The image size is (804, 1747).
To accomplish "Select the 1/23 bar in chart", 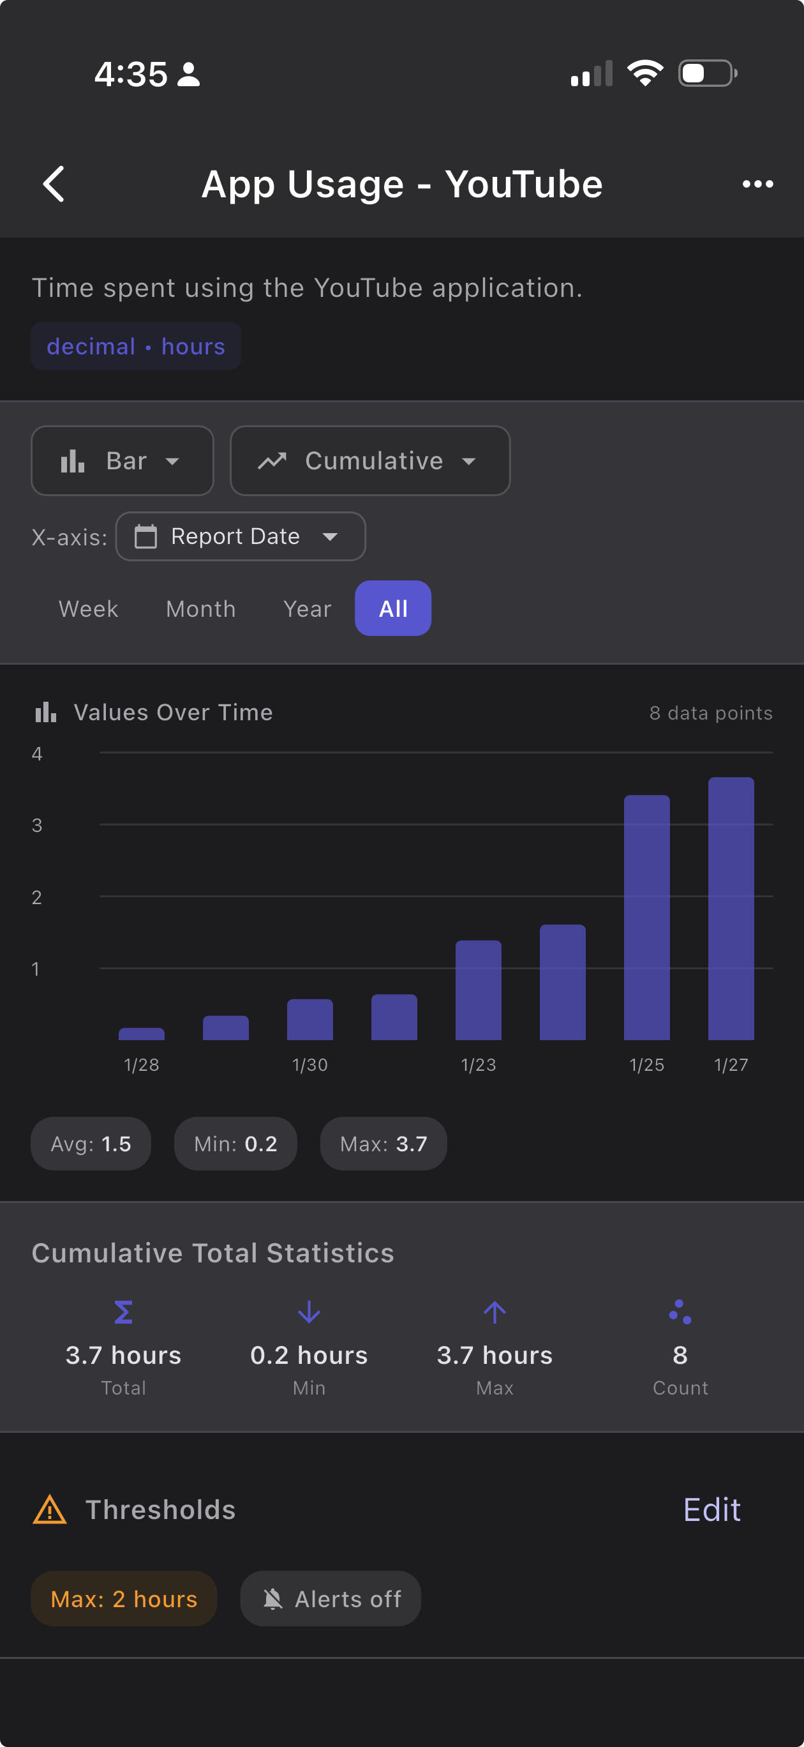I will coord(479,990).
